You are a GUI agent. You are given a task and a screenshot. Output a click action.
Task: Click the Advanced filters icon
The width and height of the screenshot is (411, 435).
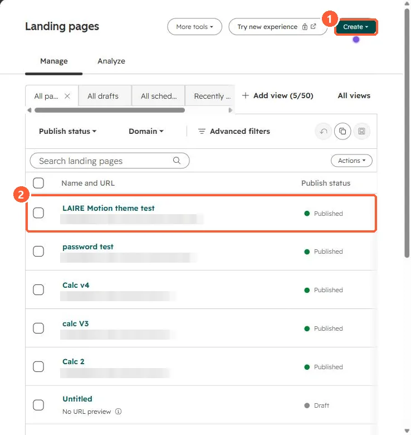coord(202,131)
